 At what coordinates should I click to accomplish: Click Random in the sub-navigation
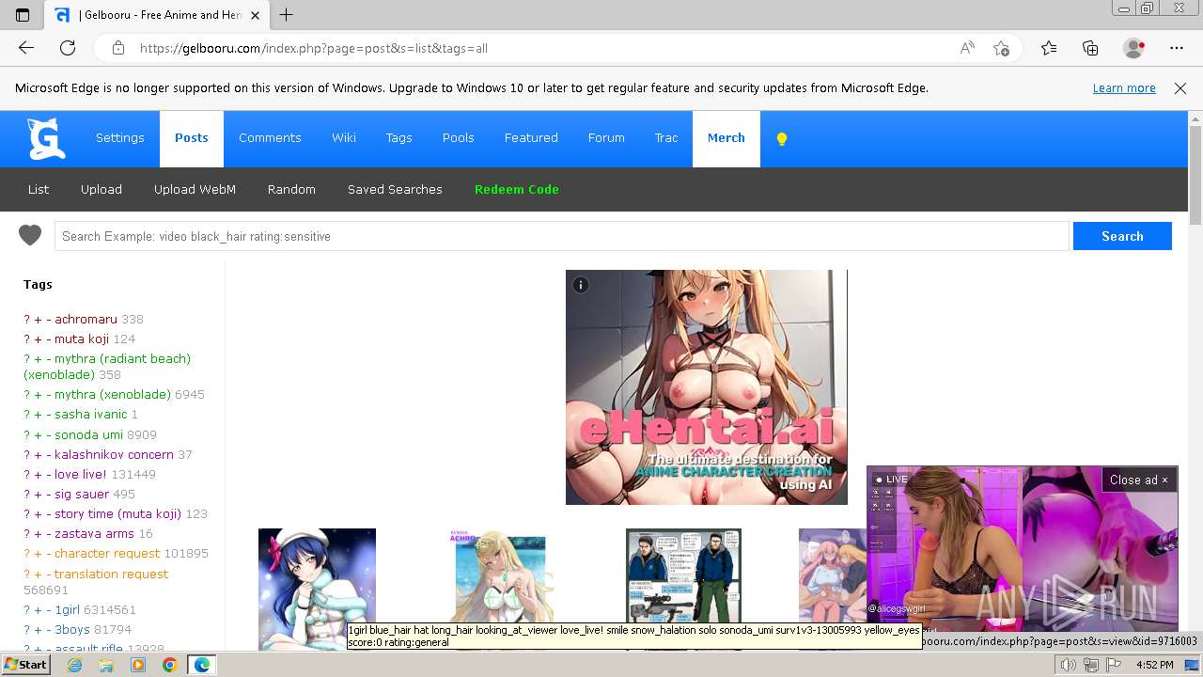(291, 189)
